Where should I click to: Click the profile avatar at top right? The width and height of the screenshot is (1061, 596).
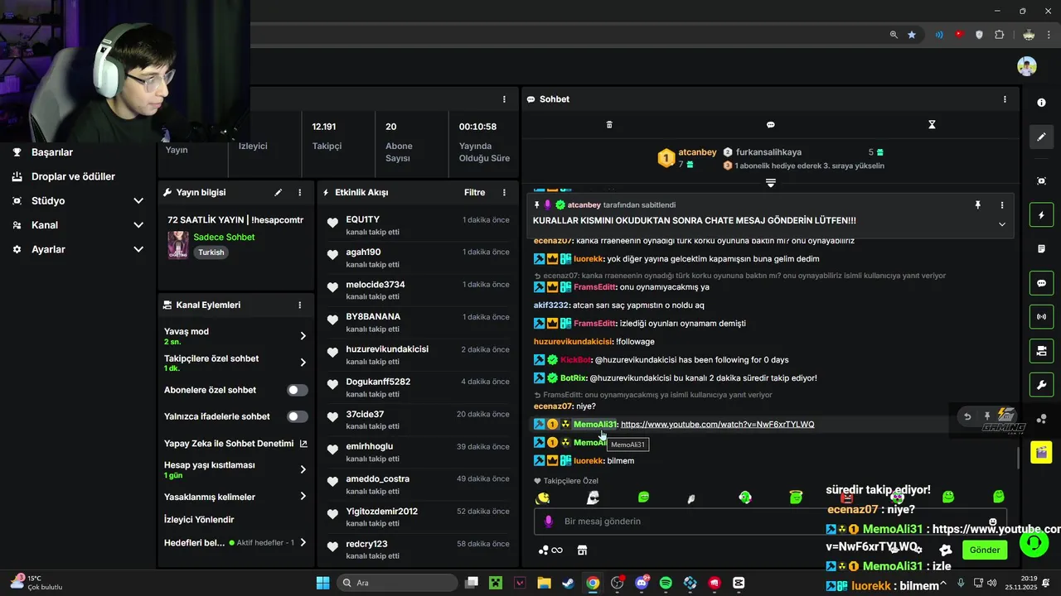pyautogui.click(x=1027, y=66)
